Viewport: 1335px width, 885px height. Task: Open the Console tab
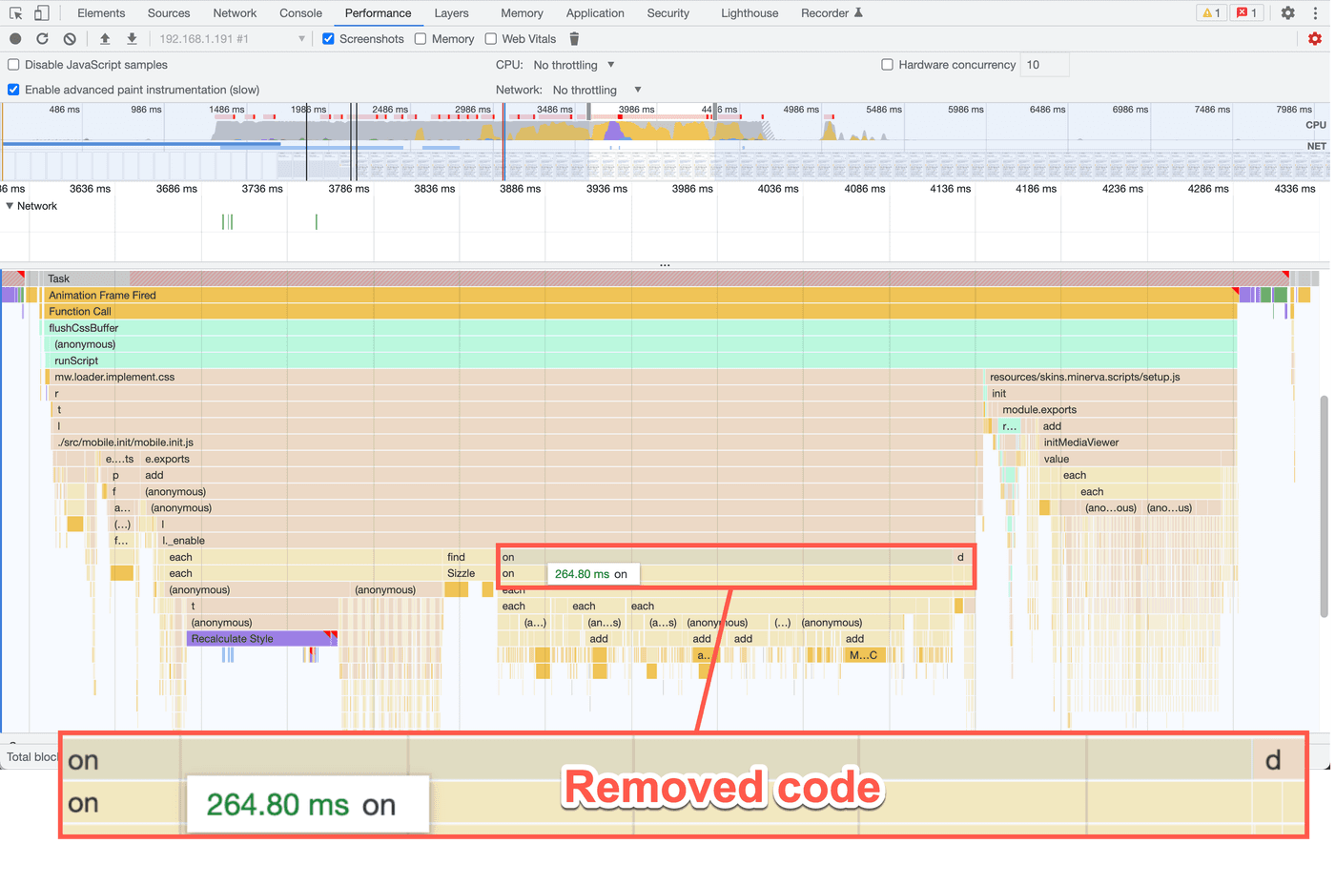pos(300,13)
